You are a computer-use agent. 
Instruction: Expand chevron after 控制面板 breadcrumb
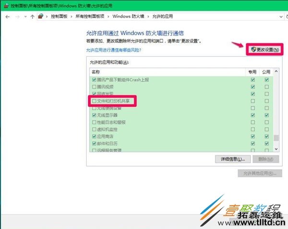[72, 16]
